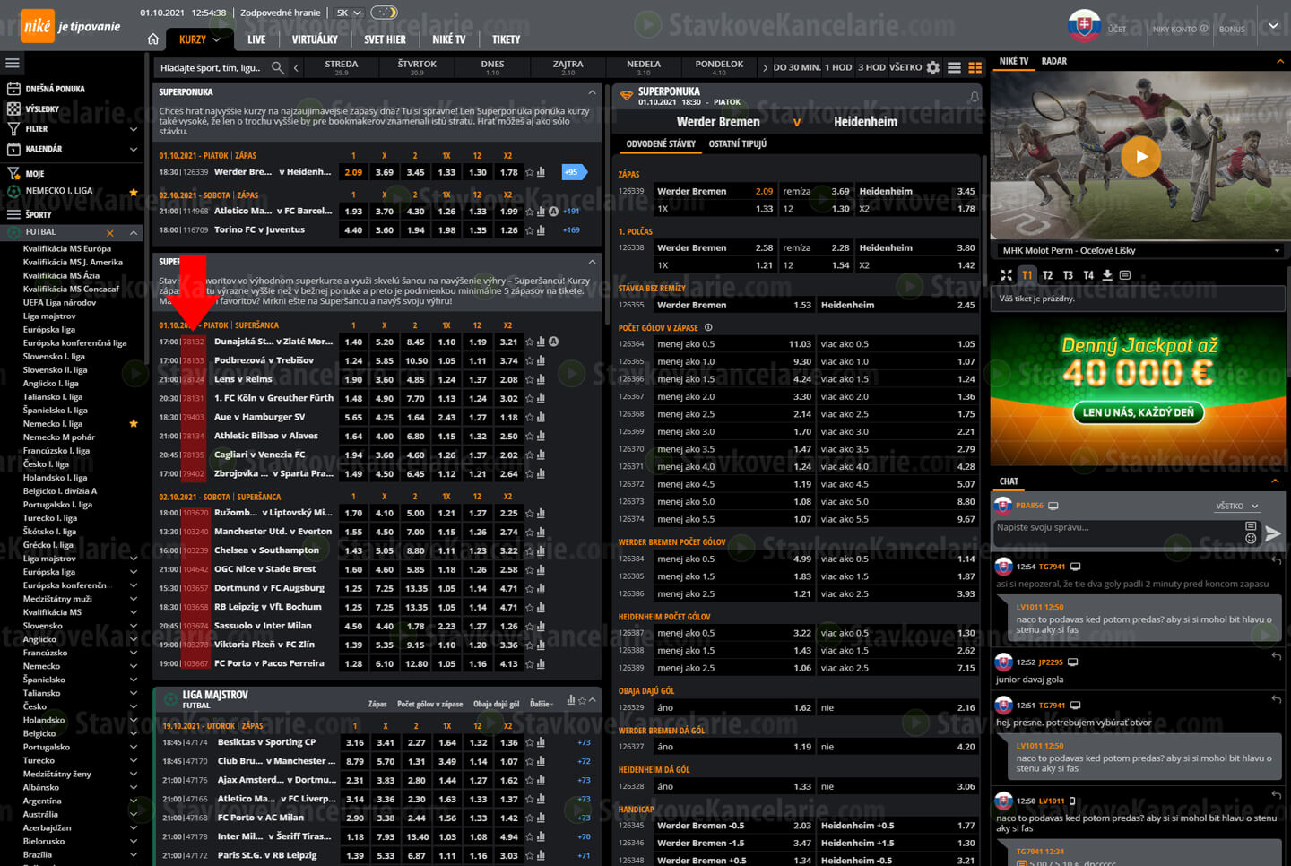This screenshot has width=1291, height=866.
Task: Select odds 4.40 for Torino FC win
Action: (353, 230)
